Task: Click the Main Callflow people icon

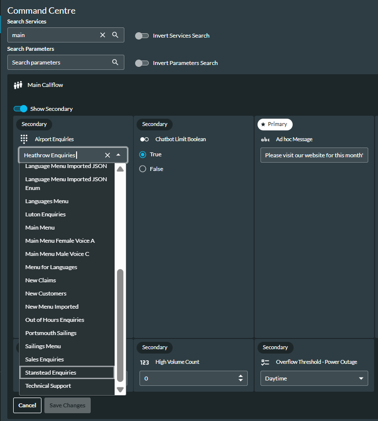Action: [18, 85]
